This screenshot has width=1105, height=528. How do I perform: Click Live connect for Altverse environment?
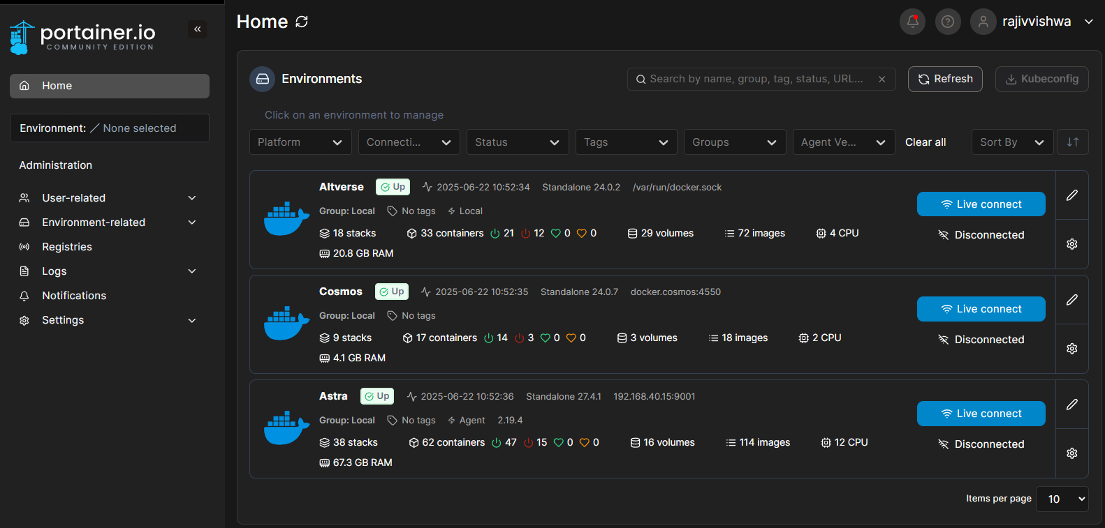(x=981, y=204)
